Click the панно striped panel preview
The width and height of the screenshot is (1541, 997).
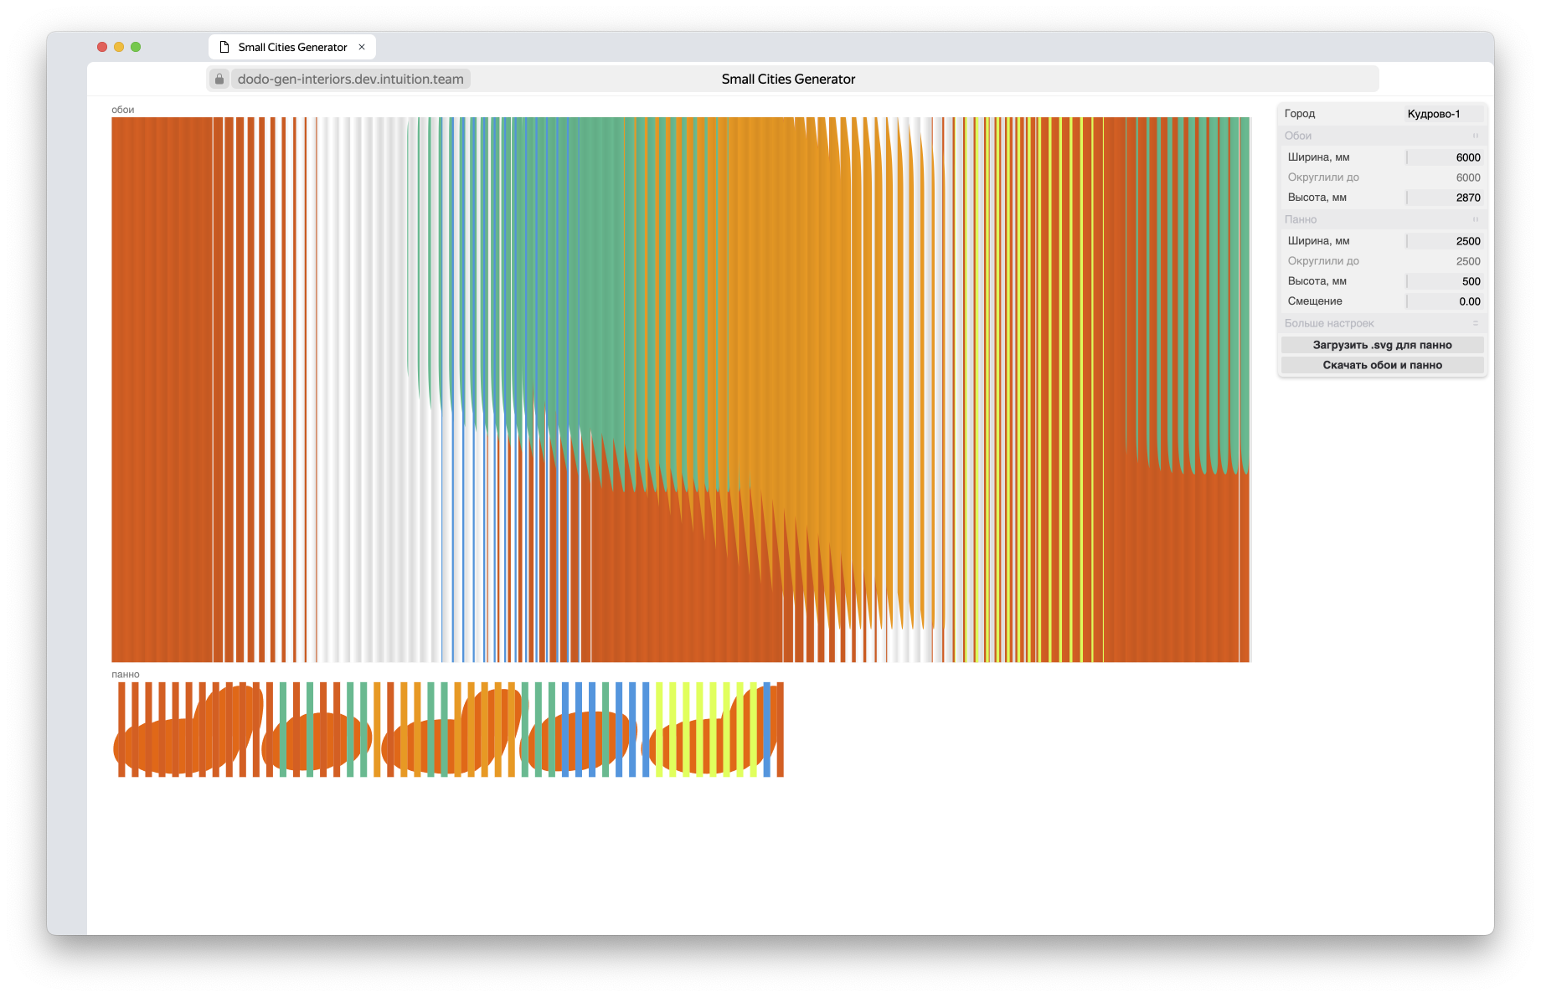coord(448,729)
